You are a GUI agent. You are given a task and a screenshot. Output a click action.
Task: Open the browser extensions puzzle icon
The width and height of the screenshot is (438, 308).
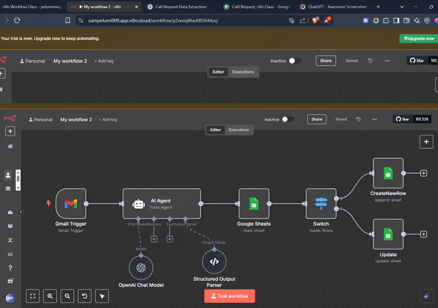click(386, 20)
